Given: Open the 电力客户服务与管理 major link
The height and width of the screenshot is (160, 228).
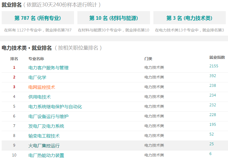Looking at the screenshot, I should click(48, 68).
